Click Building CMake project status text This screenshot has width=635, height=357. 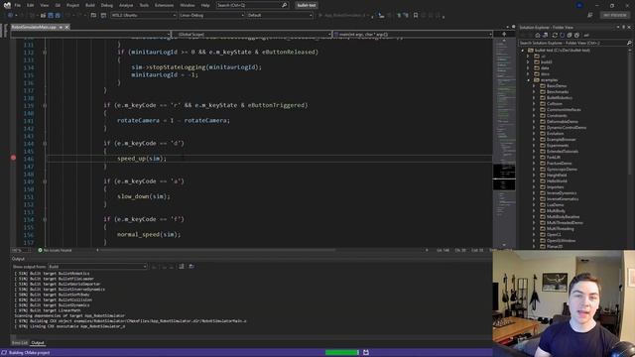pyautogui.click(x=29, y=353)
